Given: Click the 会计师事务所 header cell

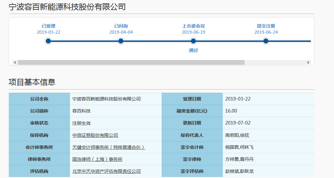Looking at the screenshot, I should coord(39,147).
